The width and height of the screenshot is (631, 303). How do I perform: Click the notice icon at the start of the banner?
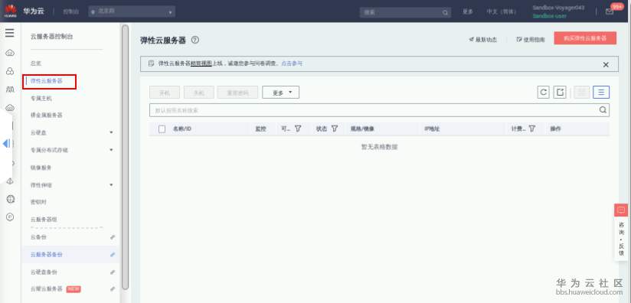point(151,63)
